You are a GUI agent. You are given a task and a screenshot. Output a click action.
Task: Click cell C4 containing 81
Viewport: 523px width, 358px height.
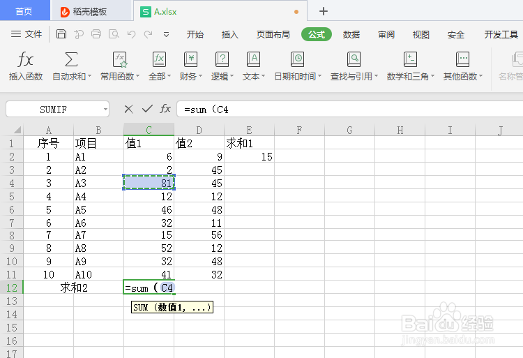149,183
